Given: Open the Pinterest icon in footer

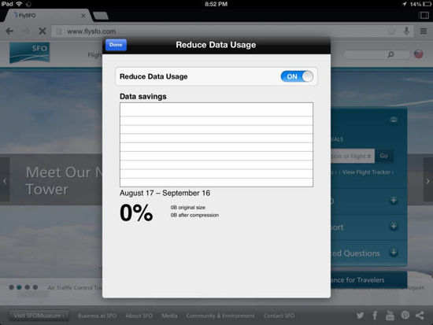Looking at the screenshot, I should (405, 315).
